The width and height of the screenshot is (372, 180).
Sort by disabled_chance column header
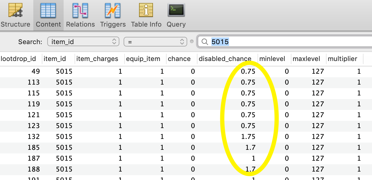coord(225,59)
